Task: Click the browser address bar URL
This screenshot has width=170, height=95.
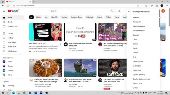Action: coord(25,6)
